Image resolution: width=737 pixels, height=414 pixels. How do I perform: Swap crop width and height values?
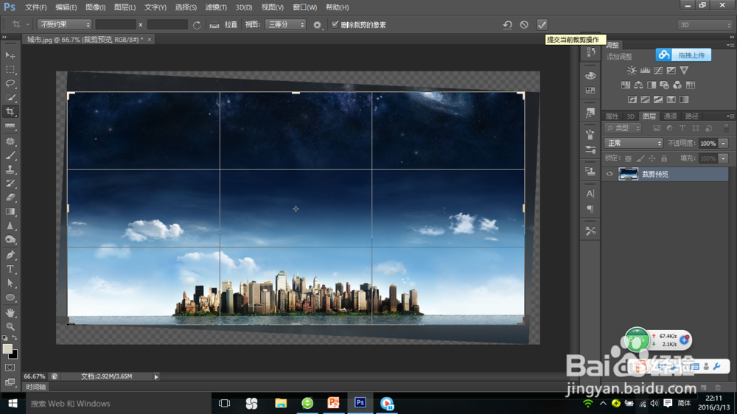click(x=197, y=25)
